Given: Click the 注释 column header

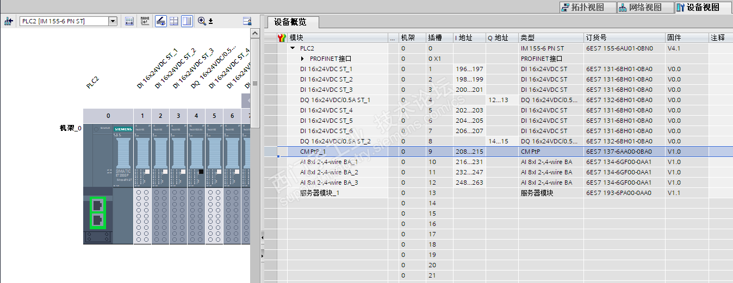Looking at the screenshot, I should [720, 37].
